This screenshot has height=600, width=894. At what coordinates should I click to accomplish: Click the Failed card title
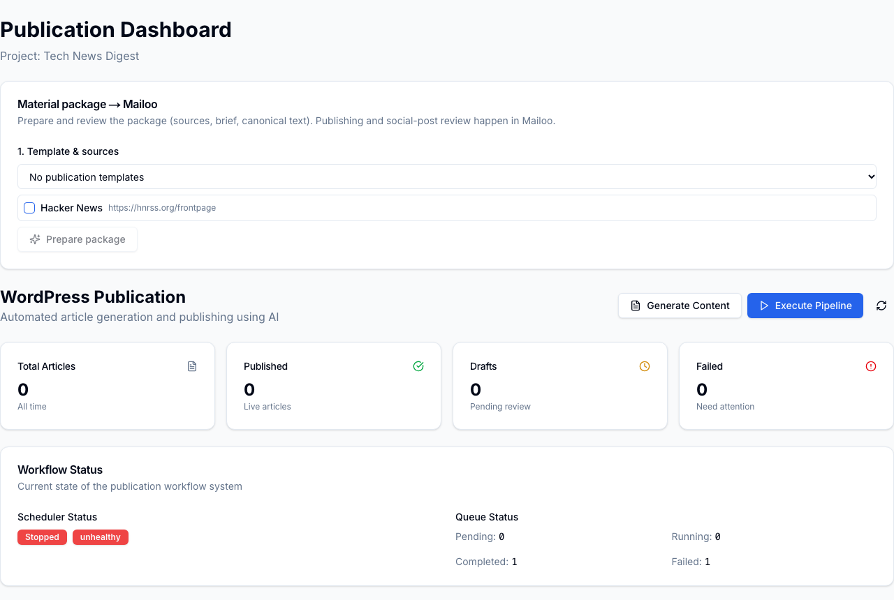click(710, 366)
